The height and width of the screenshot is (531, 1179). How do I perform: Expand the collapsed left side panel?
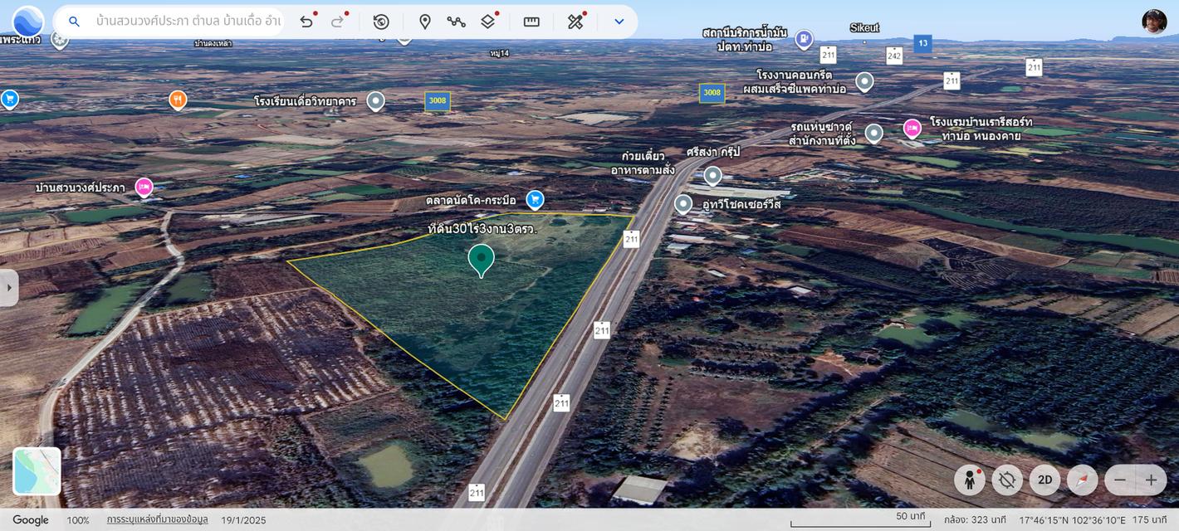coord(9,287)
